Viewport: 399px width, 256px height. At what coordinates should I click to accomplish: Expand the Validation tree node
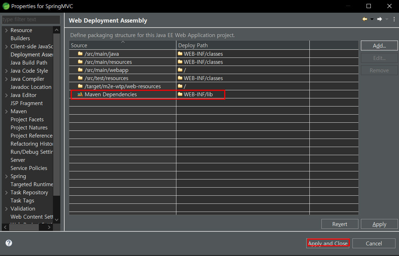point(6,209)
